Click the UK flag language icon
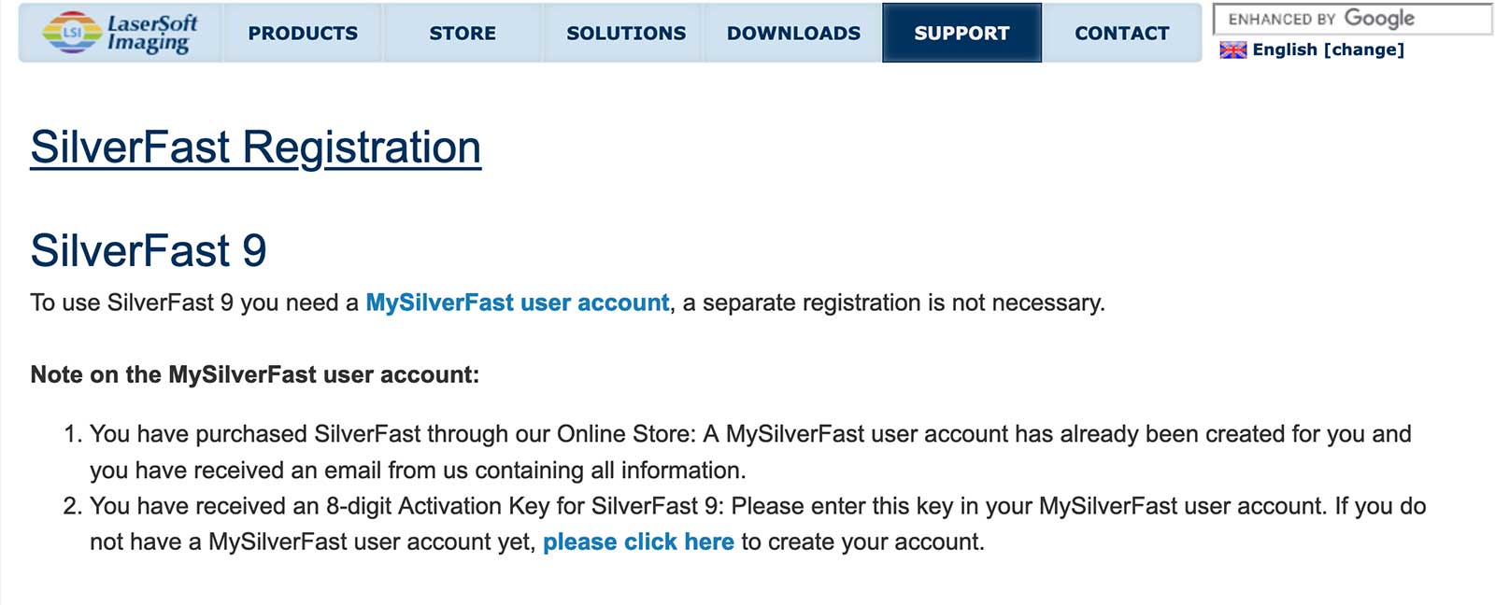 coord(1232,50)
